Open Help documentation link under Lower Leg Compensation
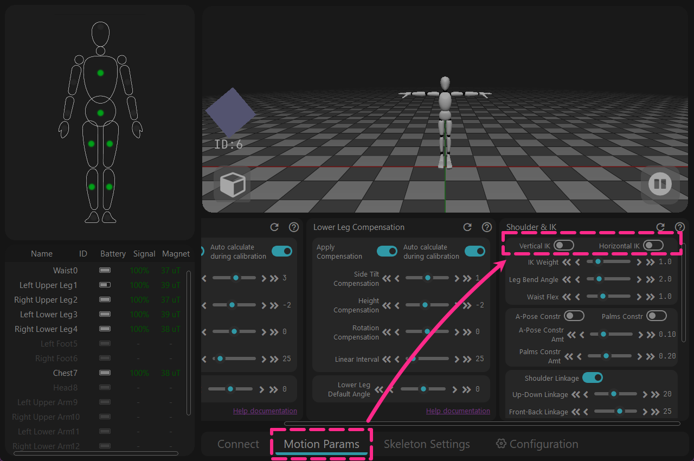This screenshot has height=461, width=694. point(458,411)
